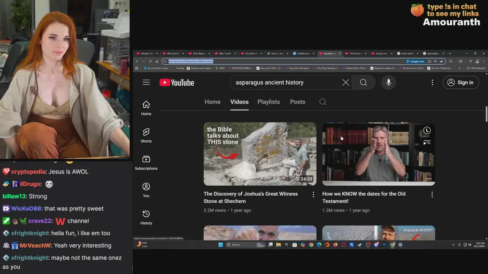Open the taskbar weather widget

point(143,244)
